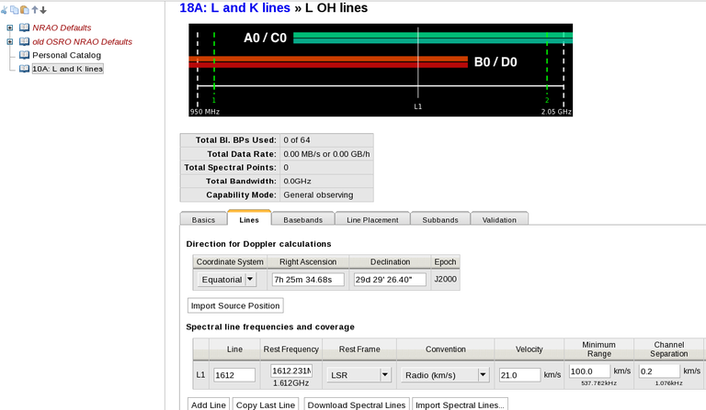Click the '0.0GHz' total bandwidth value

tap(297, 181)
